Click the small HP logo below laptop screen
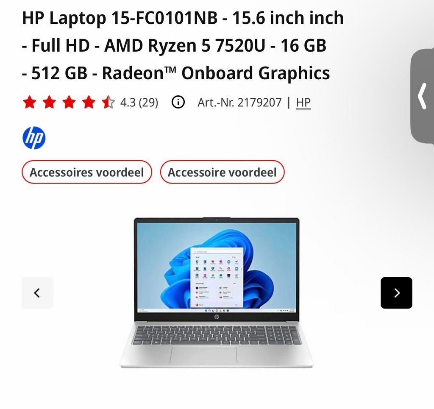434x409 pixels. click(217, 317)
